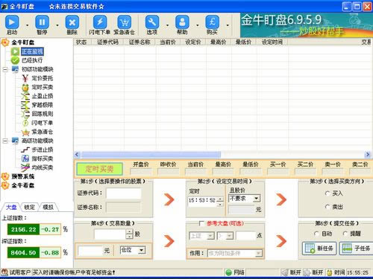Click the 证券代码 input field
This screenshot has width=373, height=279.
coord(124,193)
